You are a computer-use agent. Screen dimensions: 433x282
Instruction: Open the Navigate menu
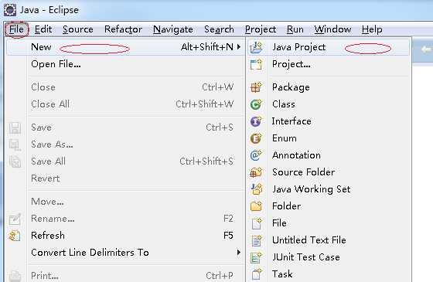(173, 29)
